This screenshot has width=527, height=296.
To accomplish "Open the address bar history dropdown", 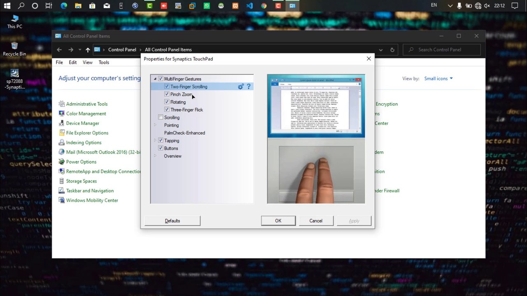I will 381,50.
